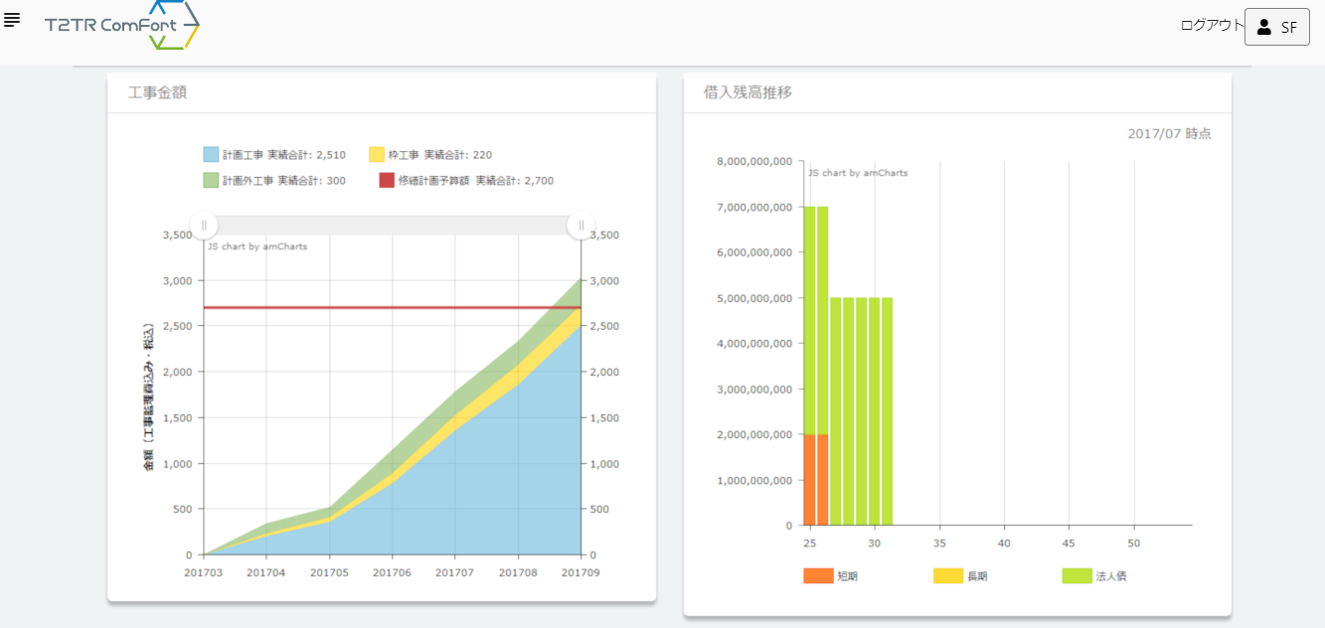The height and width of the screenshot is (628, 1325).
Task: Click the T2TR ComFort hexagon logo
Action: click(x=122, y=25)
